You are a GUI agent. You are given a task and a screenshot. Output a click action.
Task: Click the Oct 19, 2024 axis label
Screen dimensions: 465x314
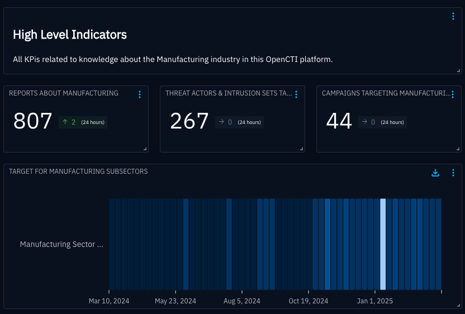coord(308,301)
